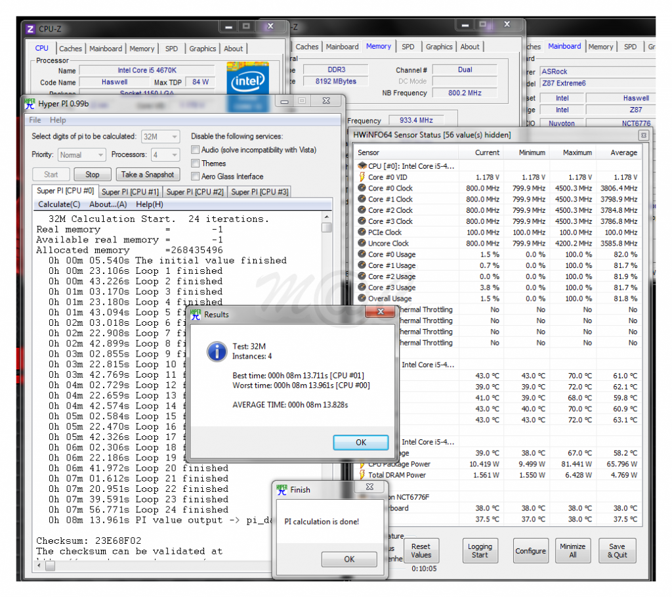Viewport: 672px width, 597px height.
Task: Click the lightning icon for Total DRAM Power
Action: [362, 475]
